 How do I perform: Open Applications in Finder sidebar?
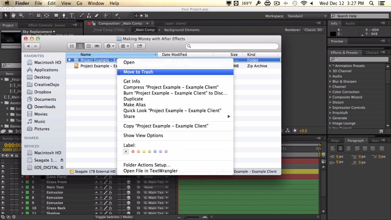(46, 70)
